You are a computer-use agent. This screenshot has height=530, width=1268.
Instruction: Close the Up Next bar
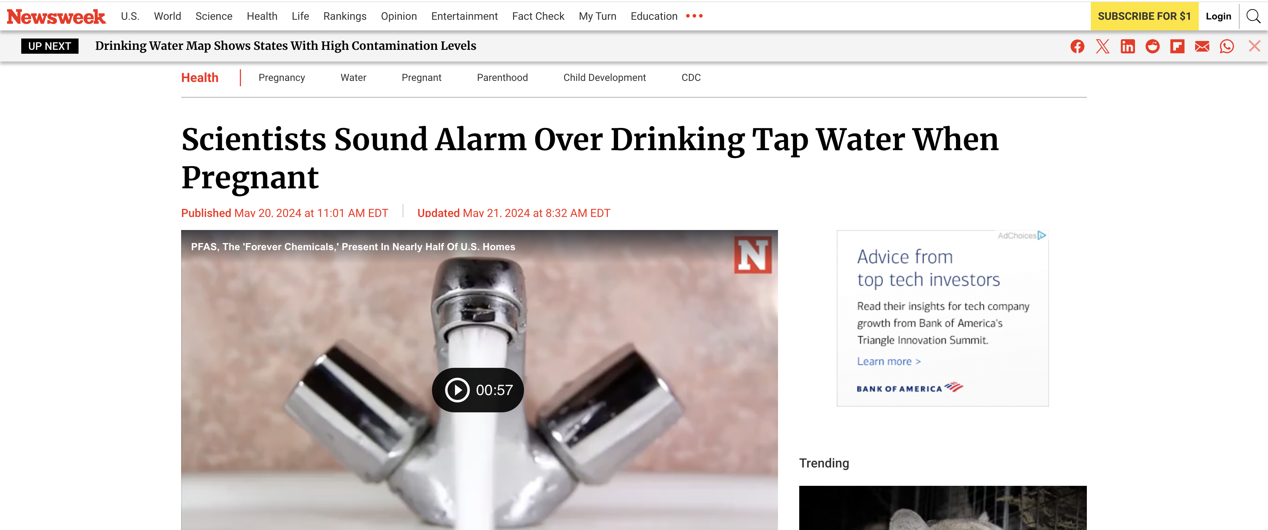1254,46
